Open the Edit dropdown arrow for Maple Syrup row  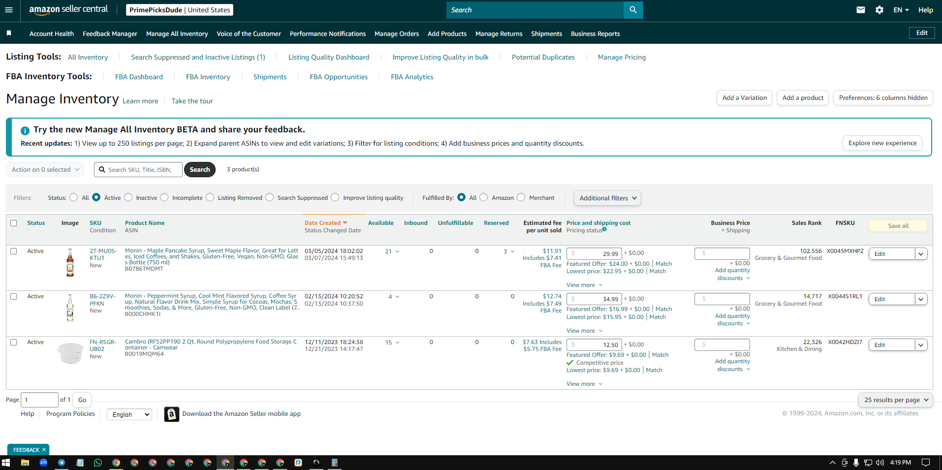pyautogui.click(x=921, y=254)
